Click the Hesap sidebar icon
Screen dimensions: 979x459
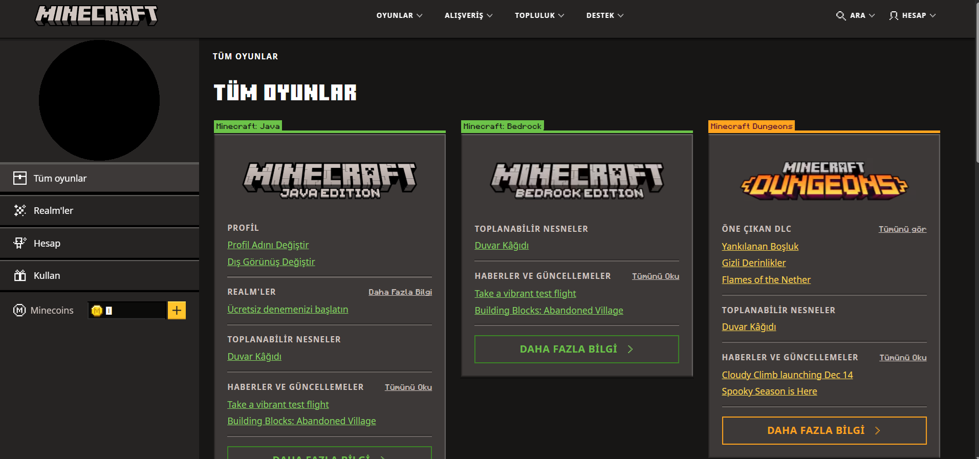point(20,243)
